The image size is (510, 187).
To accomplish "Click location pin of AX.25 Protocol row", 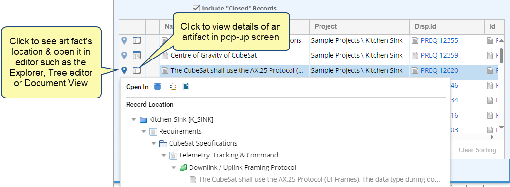I will 124,70.
